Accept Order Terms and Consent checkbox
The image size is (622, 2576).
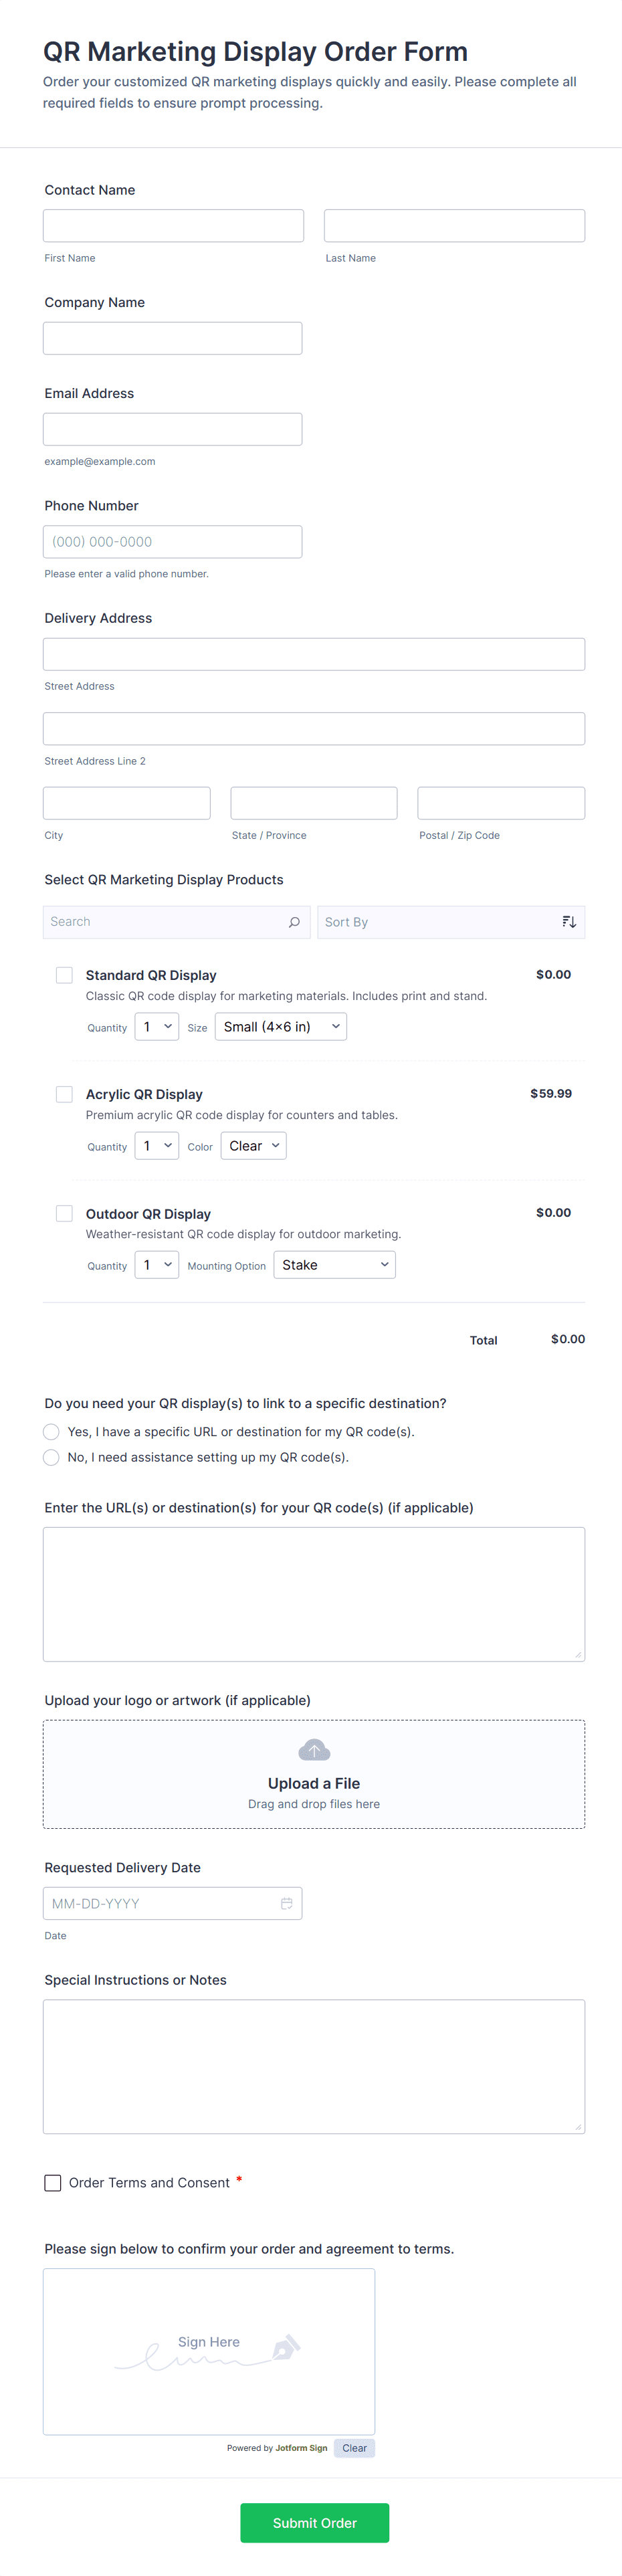tap(53, 2183)
